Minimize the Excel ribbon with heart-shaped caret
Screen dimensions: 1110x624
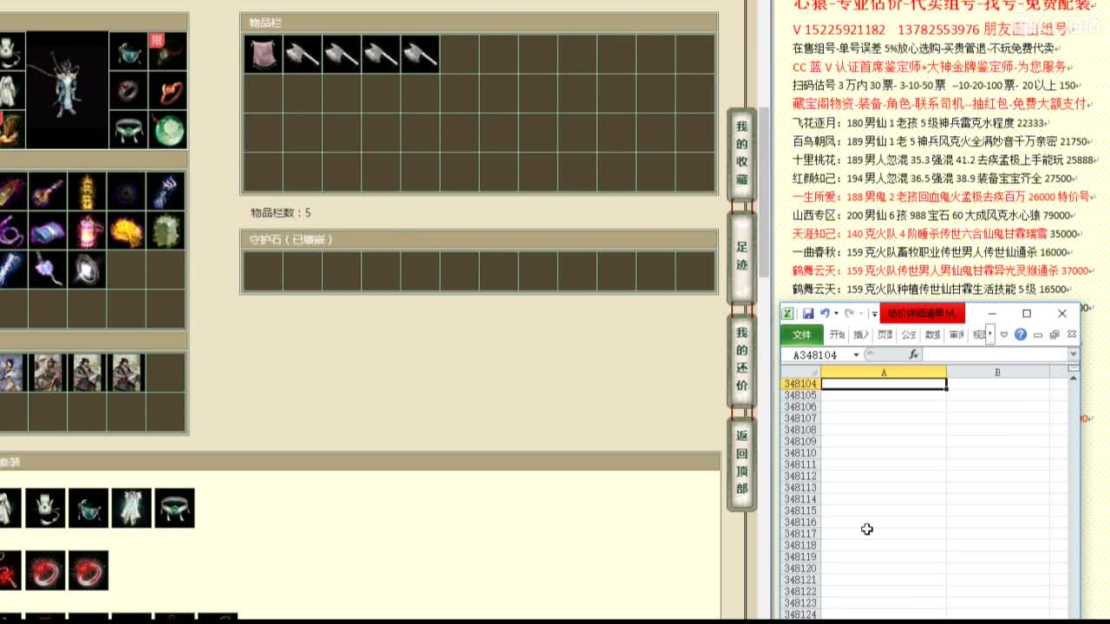[x=1004, y=335]
